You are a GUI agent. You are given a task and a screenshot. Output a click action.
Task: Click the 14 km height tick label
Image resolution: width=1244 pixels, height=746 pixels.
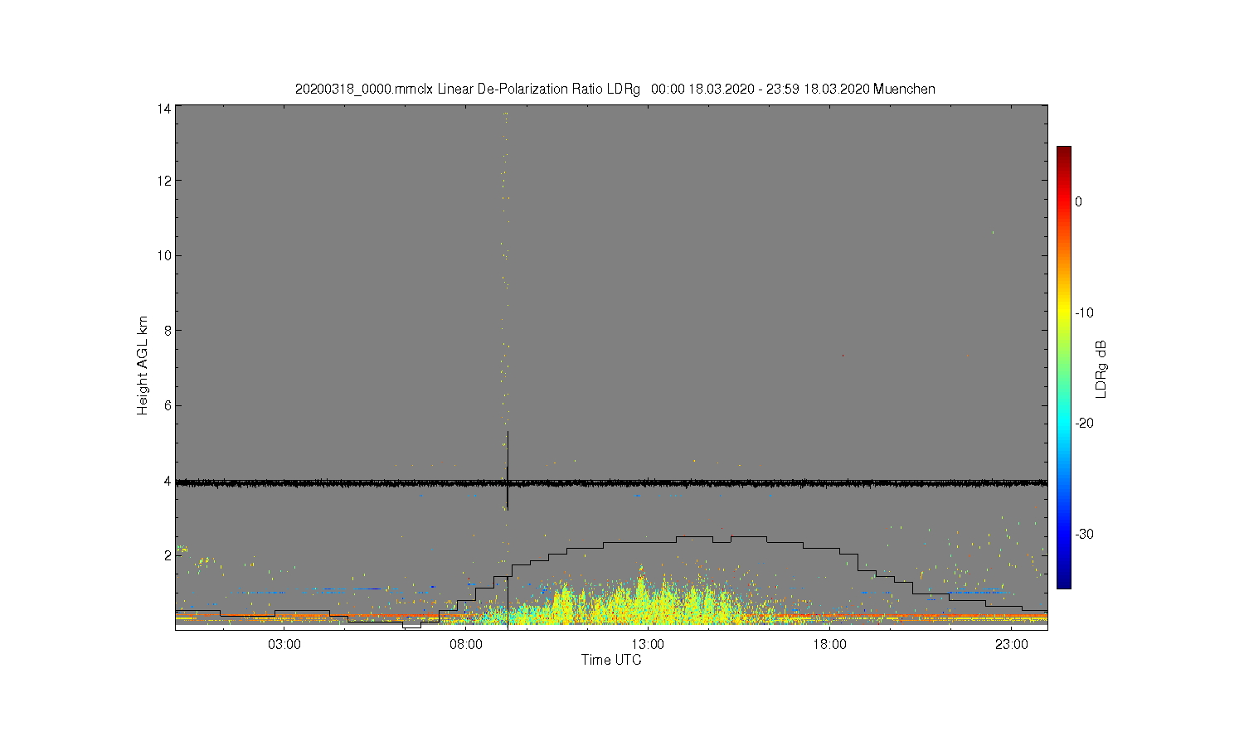pyautogui.click(x=164, y=109)
